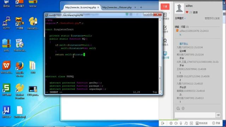This screenshot has width=226, height=127.
Task: Open the Navicat Premium desktop shortcut
Action: [20, 91]
